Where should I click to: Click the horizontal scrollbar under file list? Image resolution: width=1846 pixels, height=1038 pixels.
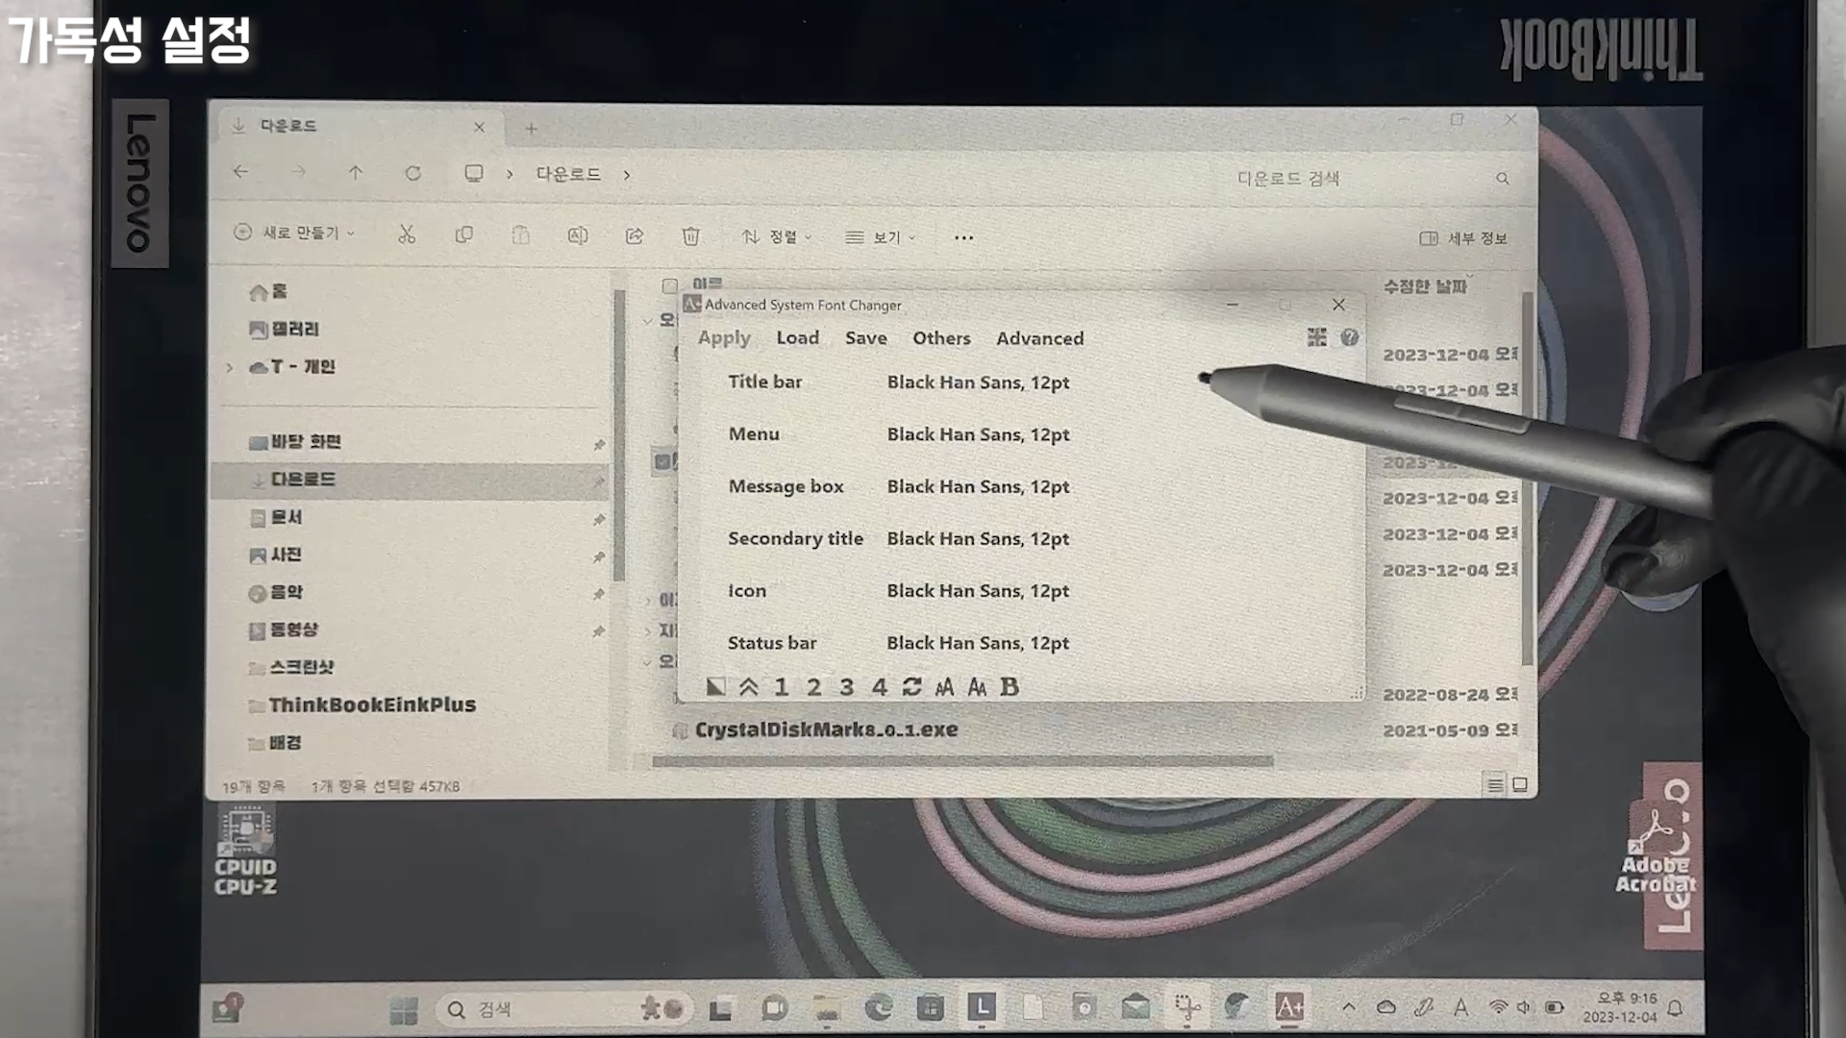961,761
